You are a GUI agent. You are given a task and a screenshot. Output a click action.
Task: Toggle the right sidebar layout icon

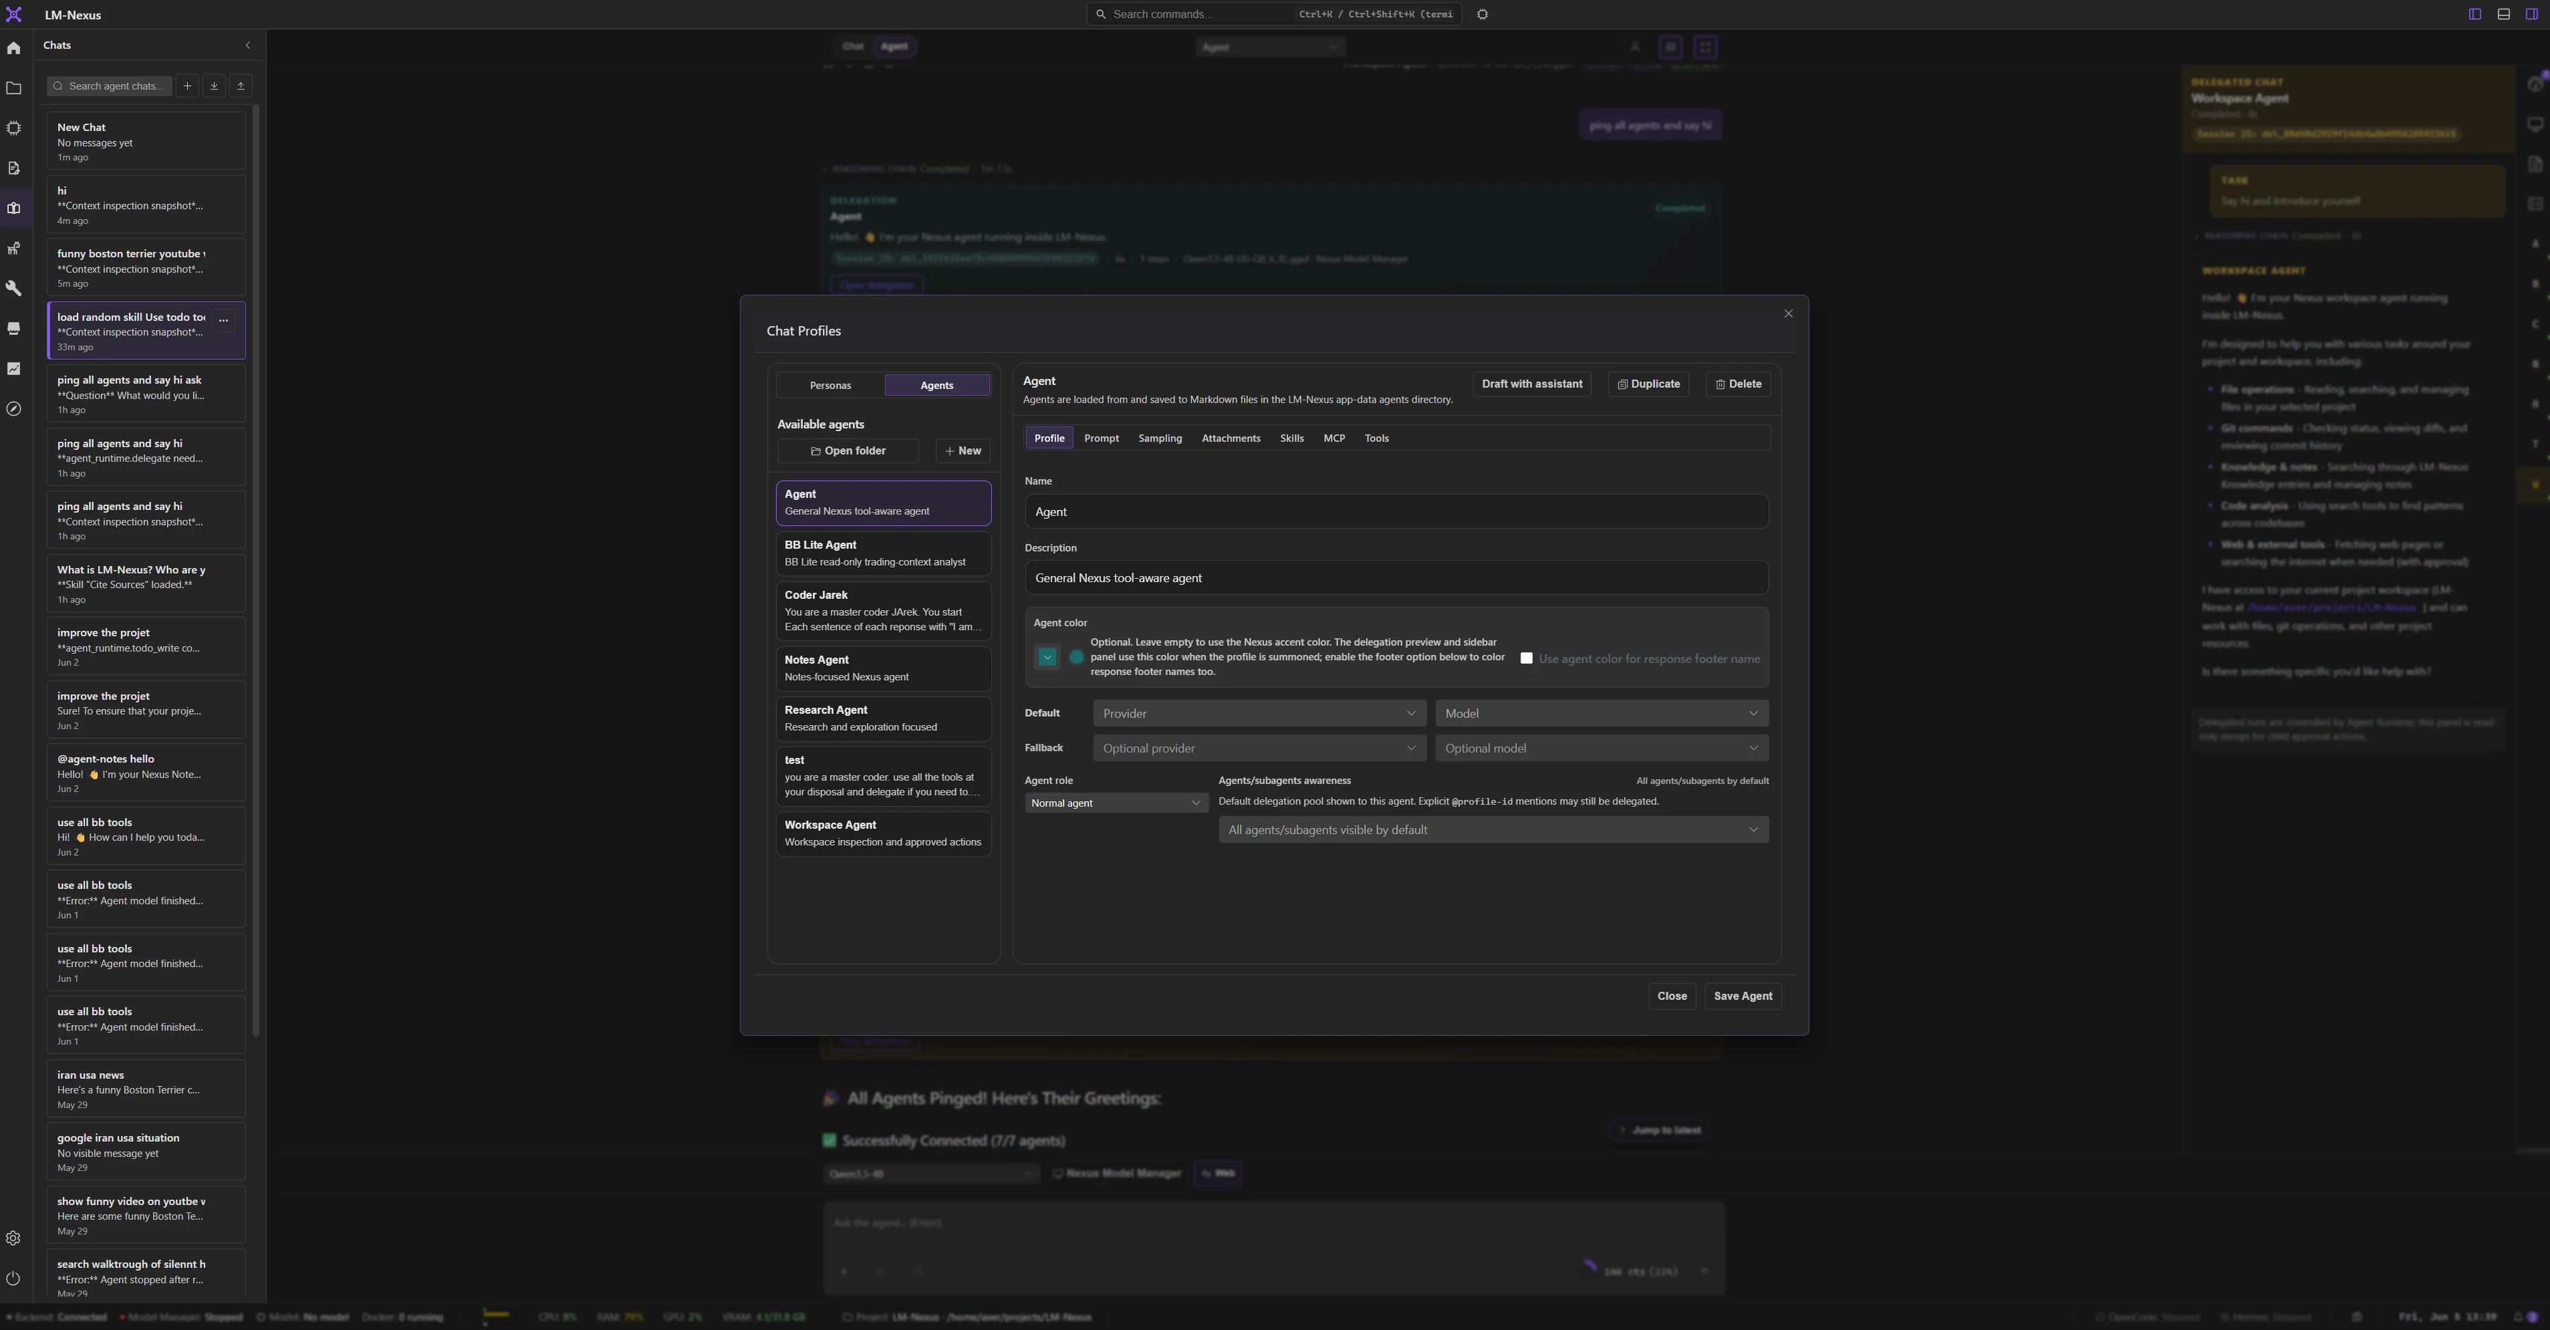coord(2532,14)
